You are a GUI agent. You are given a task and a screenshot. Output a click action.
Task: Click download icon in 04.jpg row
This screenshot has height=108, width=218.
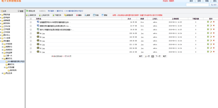[x=208, y=40]
